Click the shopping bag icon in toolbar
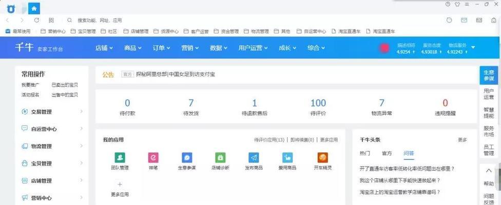This screenshot has width=501, height=205. click(x=494, y=20)
